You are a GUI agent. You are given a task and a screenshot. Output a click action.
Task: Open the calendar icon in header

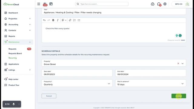[51, 4]
